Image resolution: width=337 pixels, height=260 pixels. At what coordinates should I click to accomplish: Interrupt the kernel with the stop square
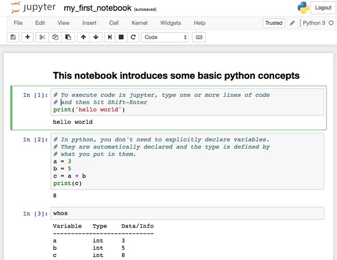[121, 37]
